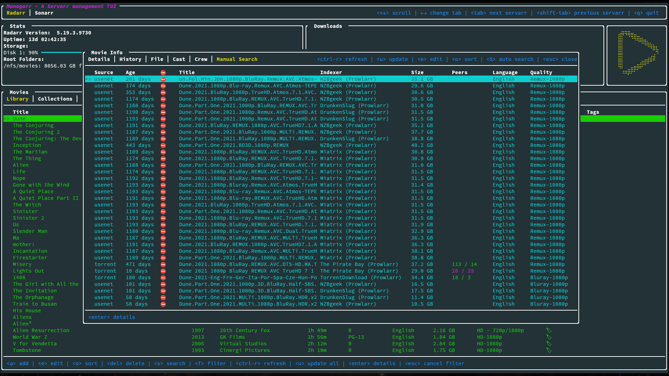The height and width of the screenshot is (376, 669).
Task: Click rejected icon on Pirate Bay 471 days row
Action: point(163,265)
